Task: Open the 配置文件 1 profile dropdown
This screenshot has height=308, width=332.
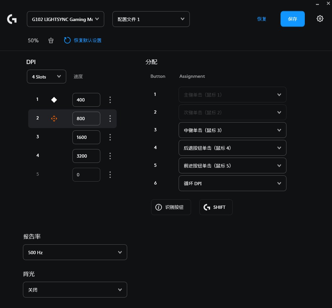Action: 151,19
